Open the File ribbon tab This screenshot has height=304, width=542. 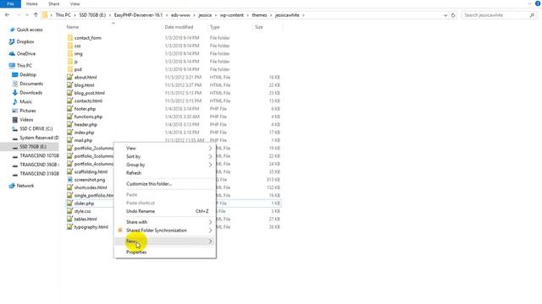point(10,3)
